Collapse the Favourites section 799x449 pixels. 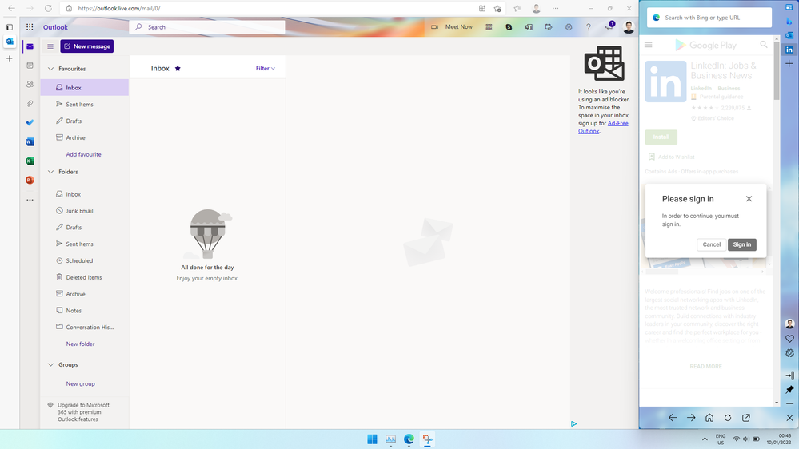coord(50,69)
